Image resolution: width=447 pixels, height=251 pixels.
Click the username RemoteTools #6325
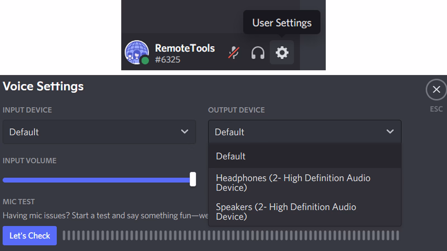(x=185, y=53)
